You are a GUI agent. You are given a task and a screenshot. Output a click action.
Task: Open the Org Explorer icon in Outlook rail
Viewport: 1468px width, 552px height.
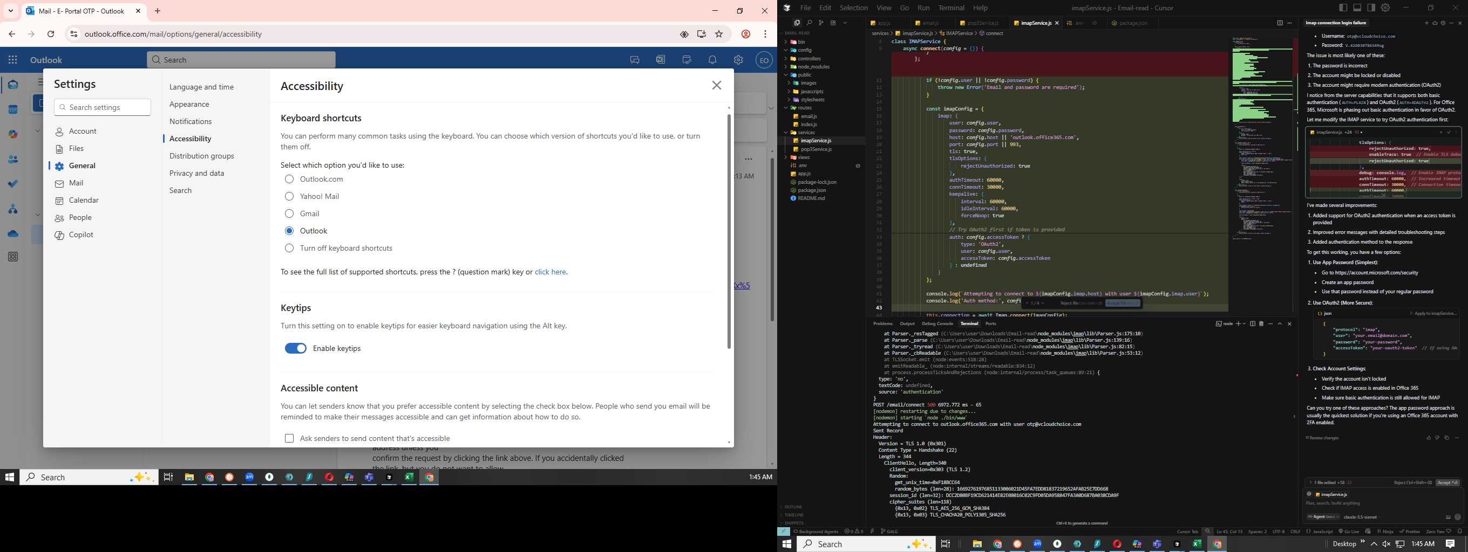12,209
